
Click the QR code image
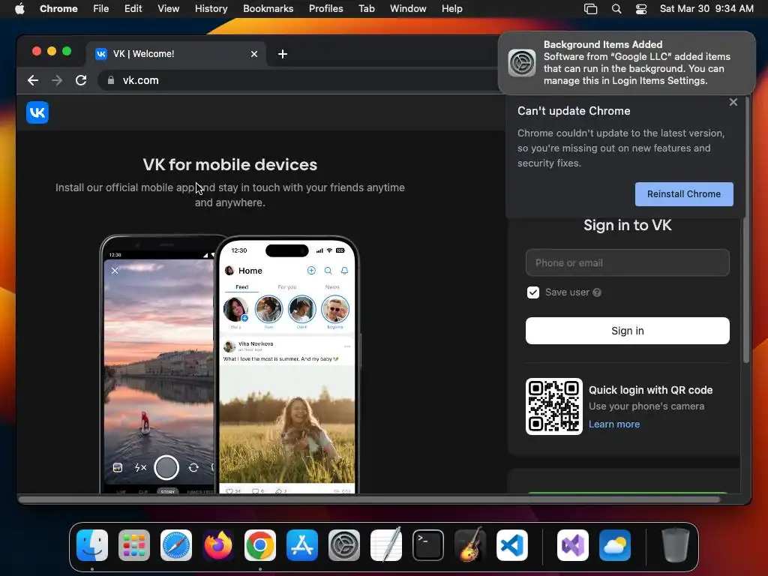pos(554,406)
